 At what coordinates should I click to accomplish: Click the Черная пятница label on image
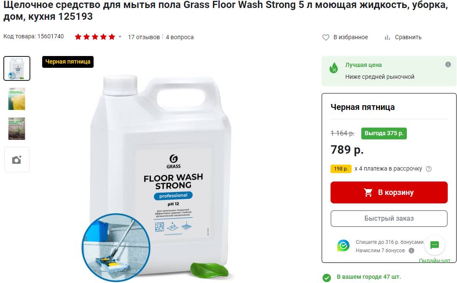click(67, 62)
